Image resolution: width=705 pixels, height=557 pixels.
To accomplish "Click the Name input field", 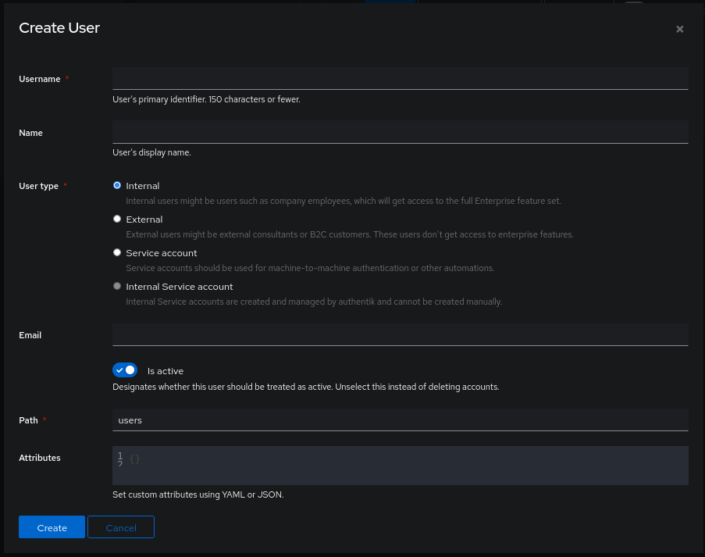I will [401, 132].
